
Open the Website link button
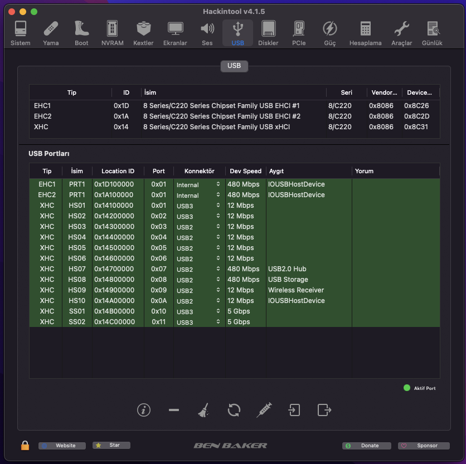pyautogui.click(x=62, y=446)
